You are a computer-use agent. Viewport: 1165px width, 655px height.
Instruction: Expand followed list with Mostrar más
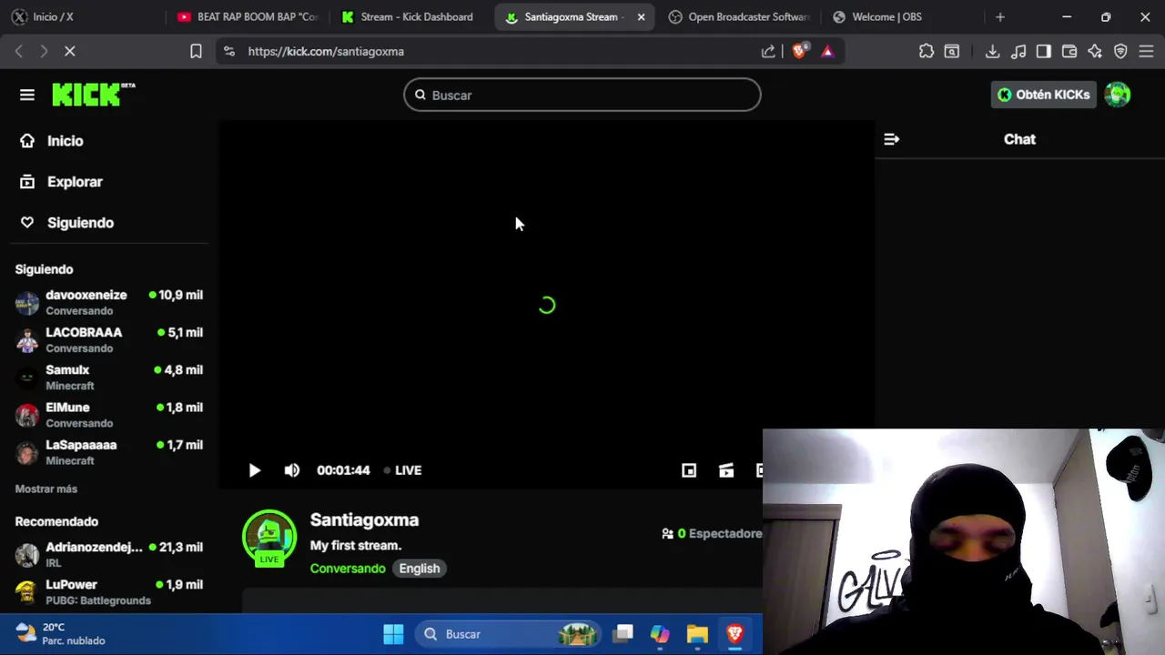[x=46, y=489]
